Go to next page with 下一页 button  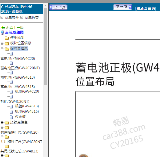pos(123,7)
